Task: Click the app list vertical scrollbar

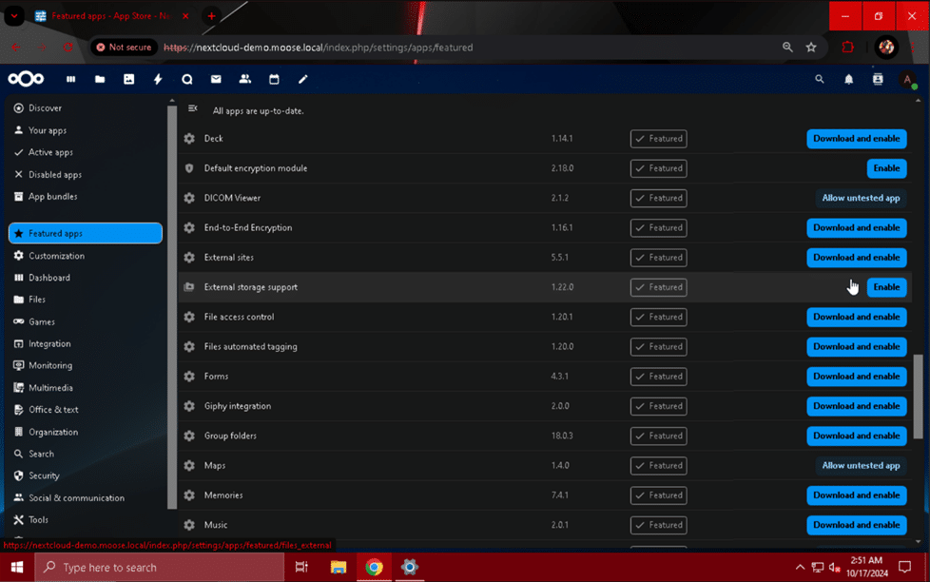Action: 919,396
